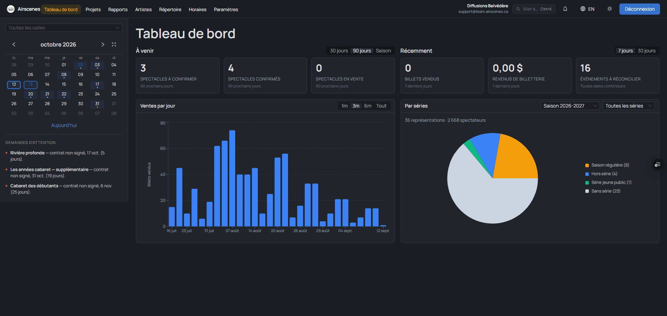
Task: Click the Sans série legend swatch
Action: tap(587, 191)
